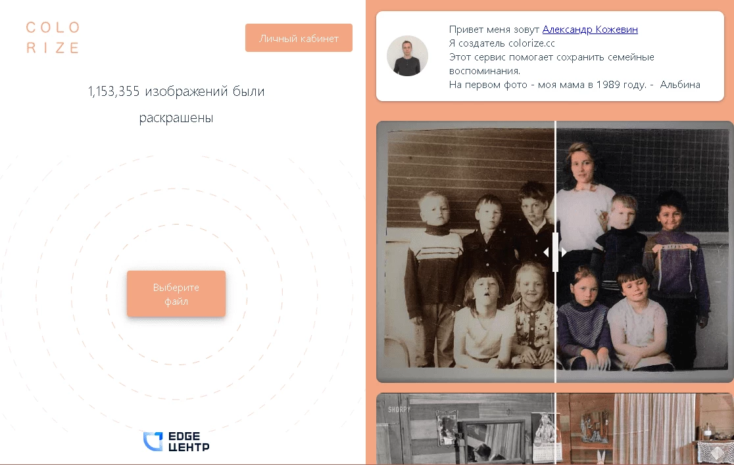Screen dimensions: 734x465
Task: Click the caption 'На первом фото - моя мама в 1989 году'
Action: click(548, 85)
